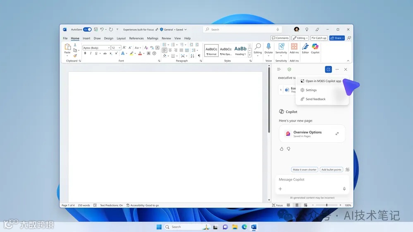The width and height of the screenshot is (413, 232).
Task: Click the Sort A-Z icon
Action: tap(193, 56)
